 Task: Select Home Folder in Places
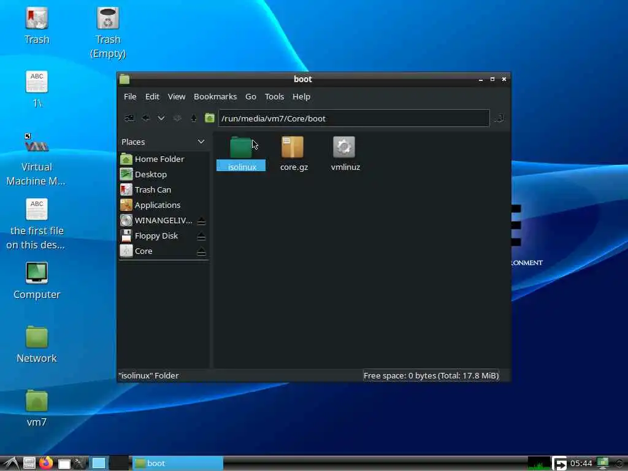[x=163, y=159]
